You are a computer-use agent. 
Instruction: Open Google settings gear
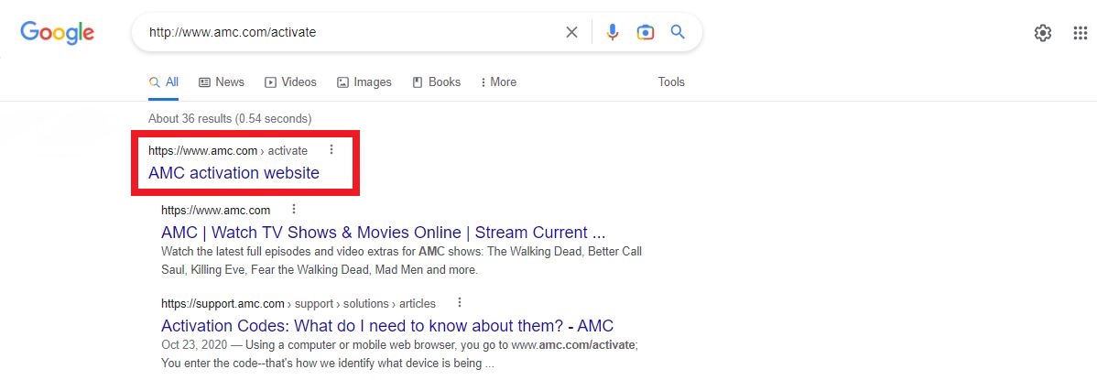click(1042, 34)
